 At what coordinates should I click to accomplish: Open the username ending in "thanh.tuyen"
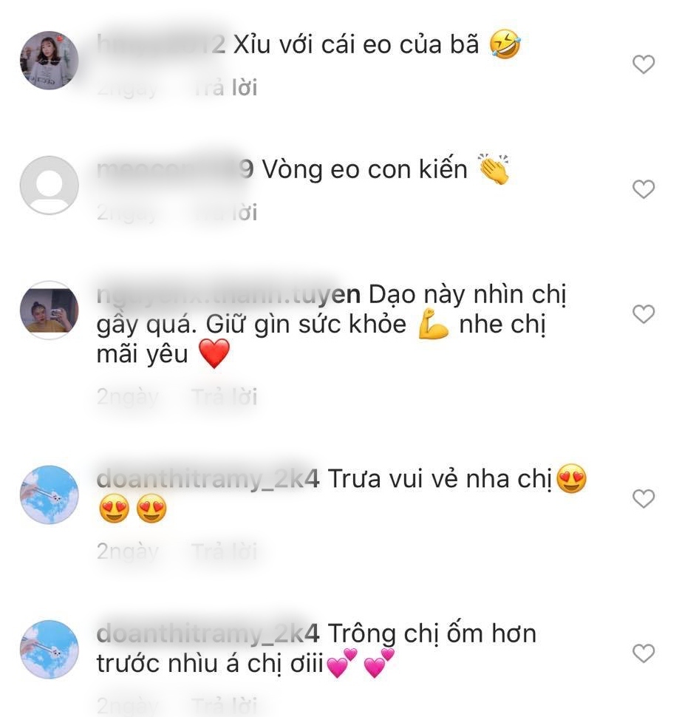click(x=228, y=294)
